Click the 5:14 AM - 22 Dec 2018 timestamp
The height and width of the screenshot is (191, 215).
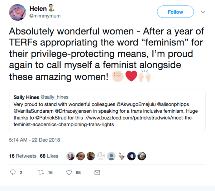(34, 139)
